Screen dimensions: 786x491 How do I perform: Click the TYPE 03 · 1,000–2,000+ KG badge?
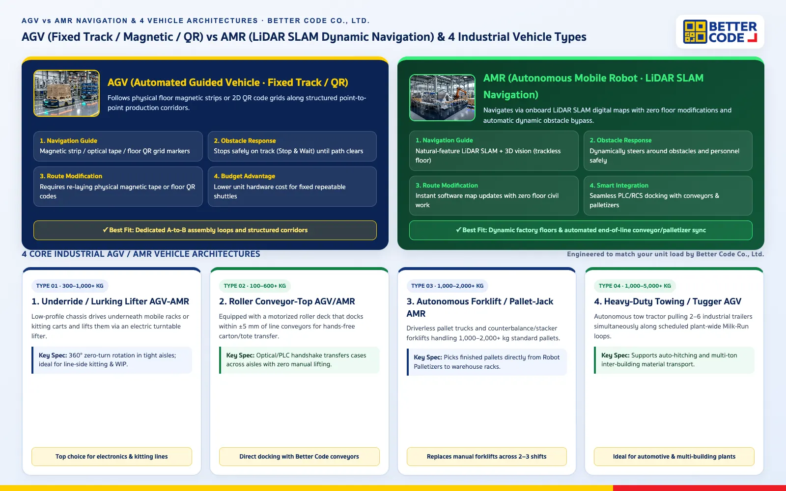[447, 286]
